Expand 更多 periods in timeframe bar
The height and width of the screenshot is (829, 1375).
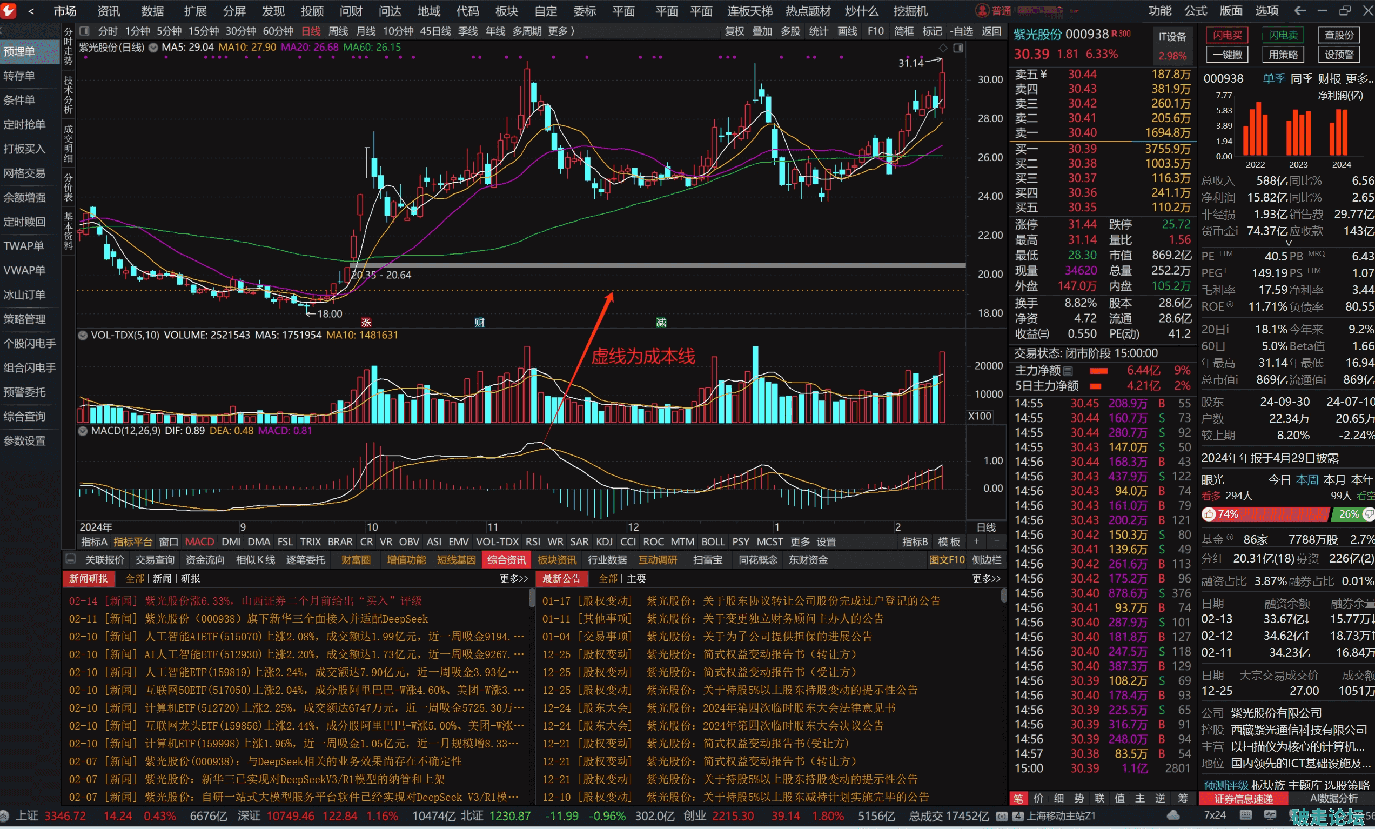click(x=561, y=31)
